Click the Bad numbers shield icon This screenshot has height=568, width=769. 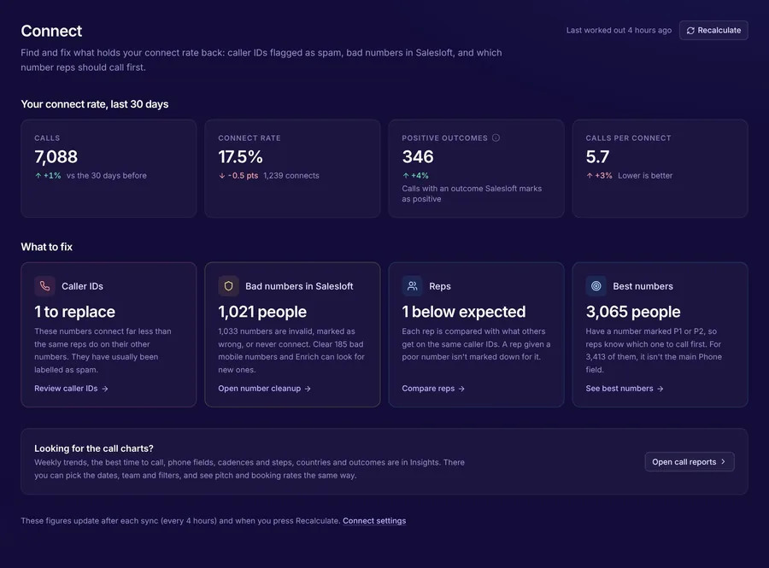228,286
